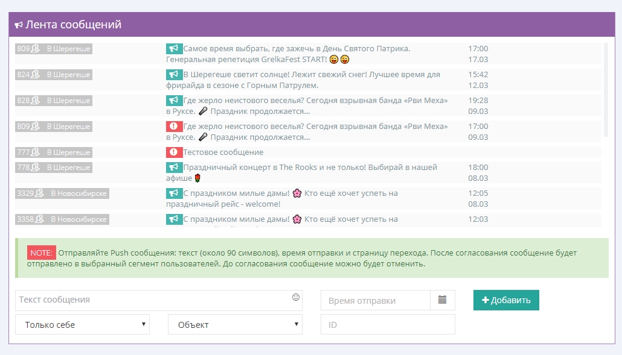Image resolution: width=622 pixels, height=355 pixels.
Task: Click red alert icon beside Тестовое сообщение
Action: [174, 152]
